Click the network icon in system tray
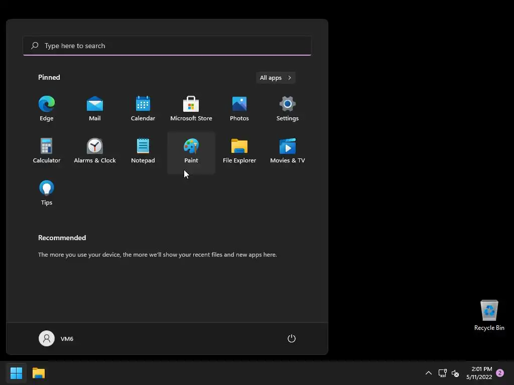The height and width of the screenshot is (385, 514). (x=443, y=373)
